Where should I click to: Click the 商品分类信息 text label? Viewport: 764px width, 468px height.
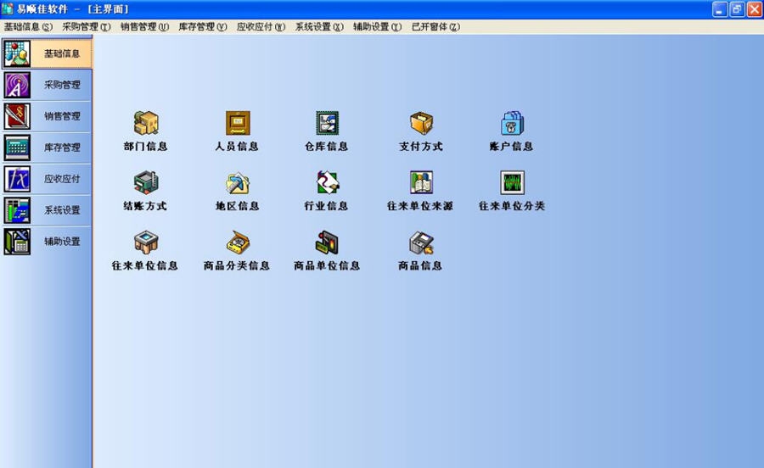click(x=237, y=265)
